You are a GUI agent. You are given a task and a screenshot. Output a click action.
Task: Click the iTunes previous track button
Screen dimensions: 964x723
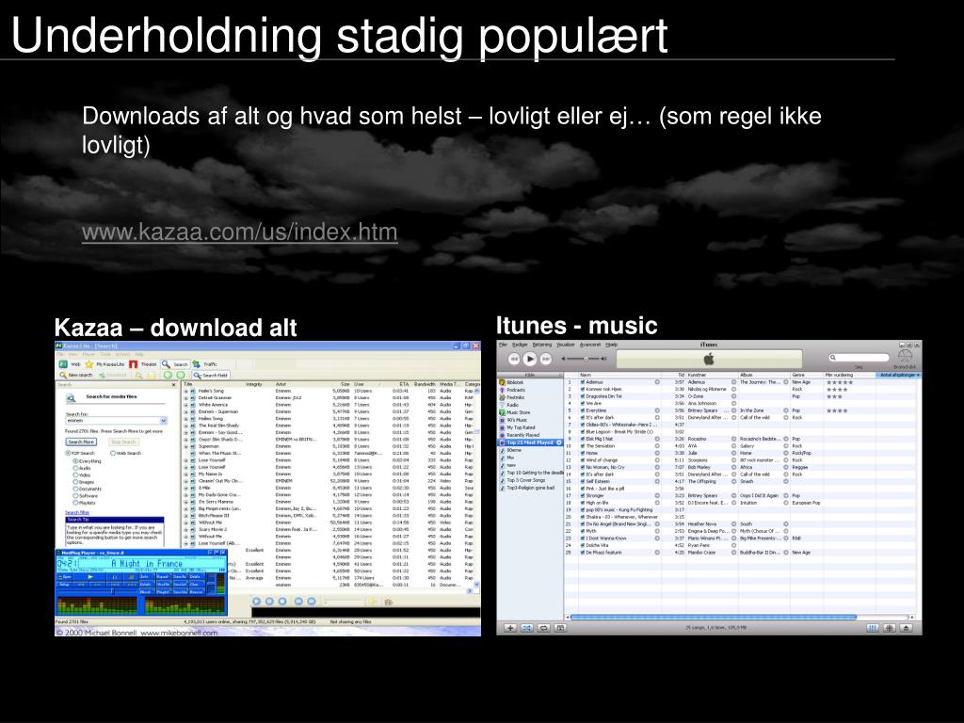point(514,359)
